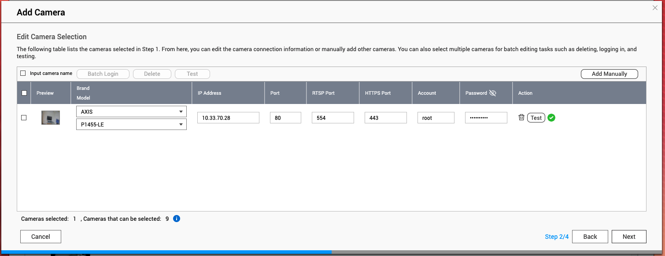Go back to the previous step
This screenshot has width=665, height=256.
(590, 237)
